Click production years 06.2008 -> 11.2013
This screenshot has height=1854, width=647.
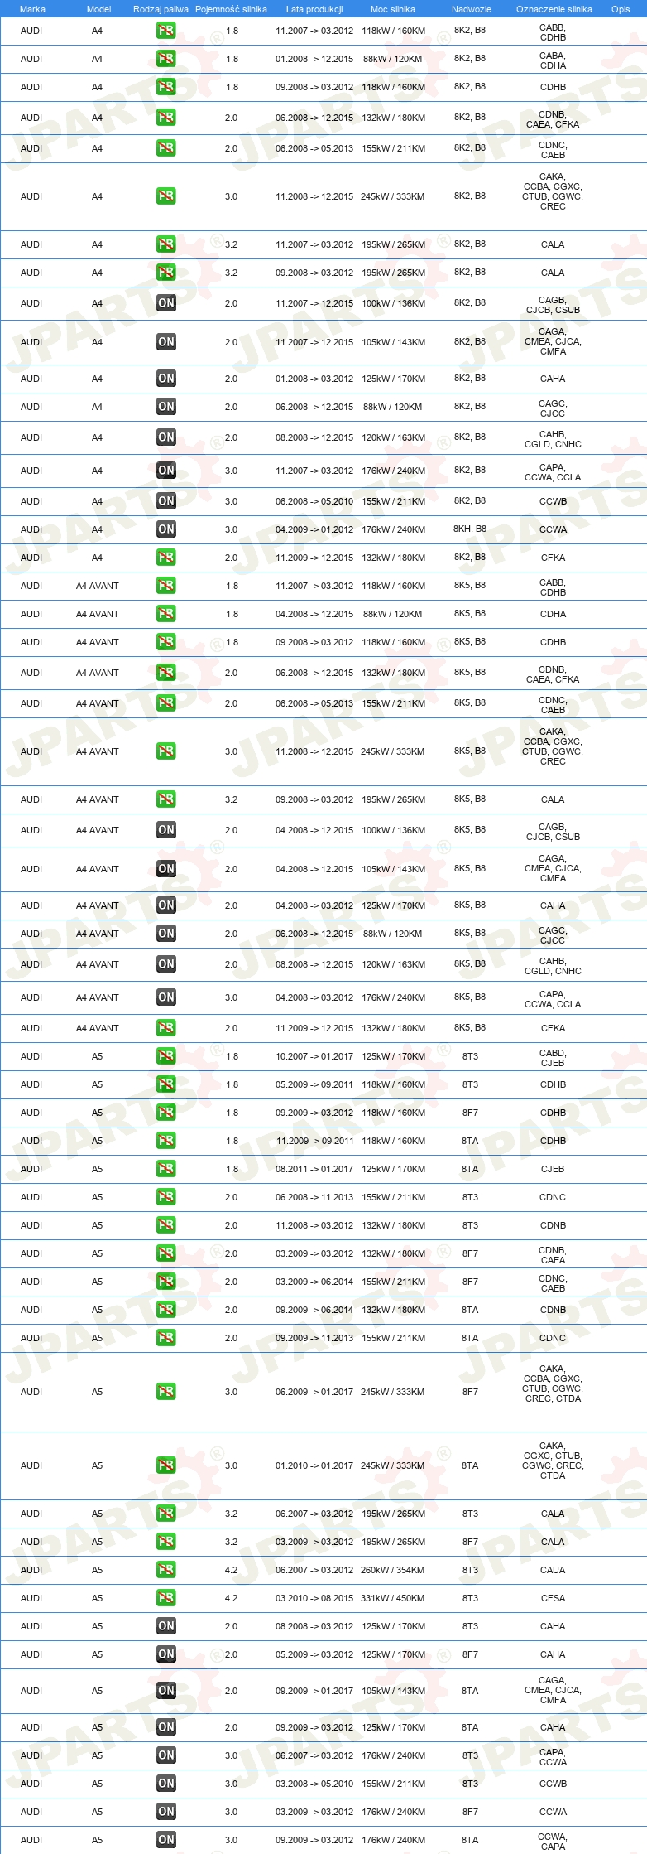[314, 1197]
